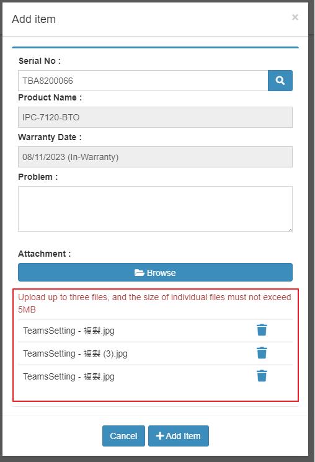Image resolution: width=315 pixels, height=462 pixels.
Task: Click the magnifier search icon beside Serial No
Action: click(x=280, y=81)
